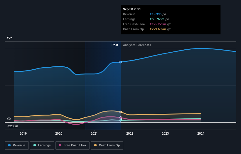Click the Free Cash Flow pink data point
The image size is (241, 154).
click(x=121, y=118)
